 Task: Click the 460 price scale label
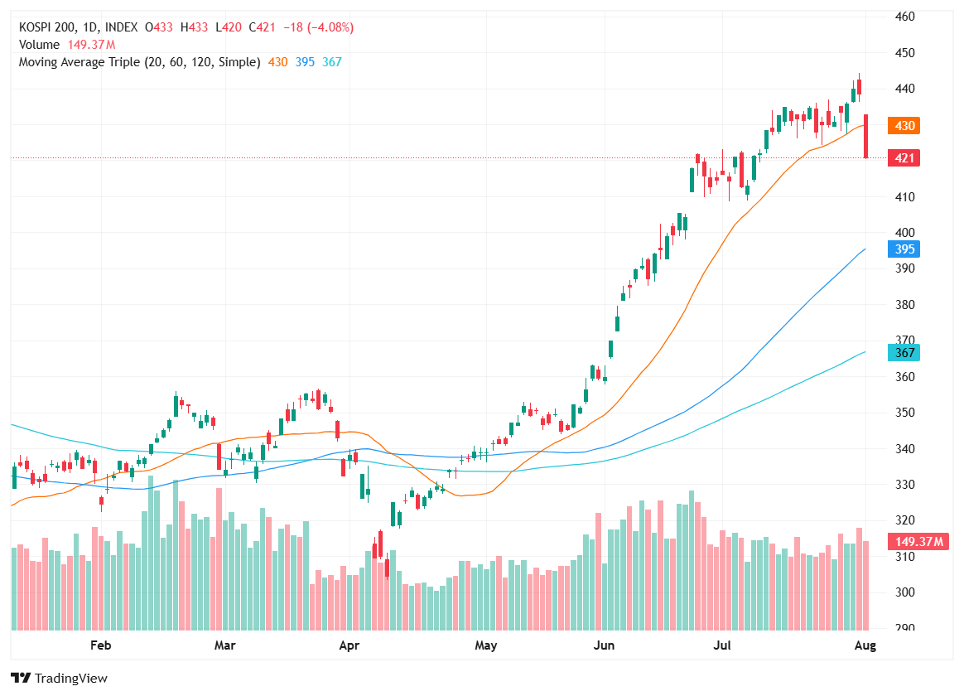[x=904, y=17]
